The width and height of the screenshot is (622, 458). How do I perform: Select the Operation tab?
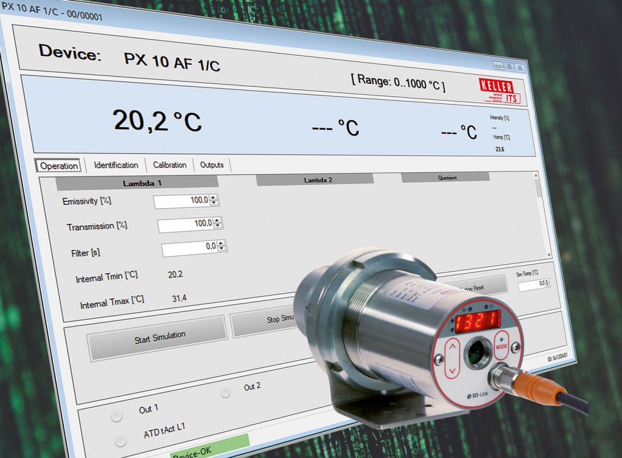[x=59, y=166]
